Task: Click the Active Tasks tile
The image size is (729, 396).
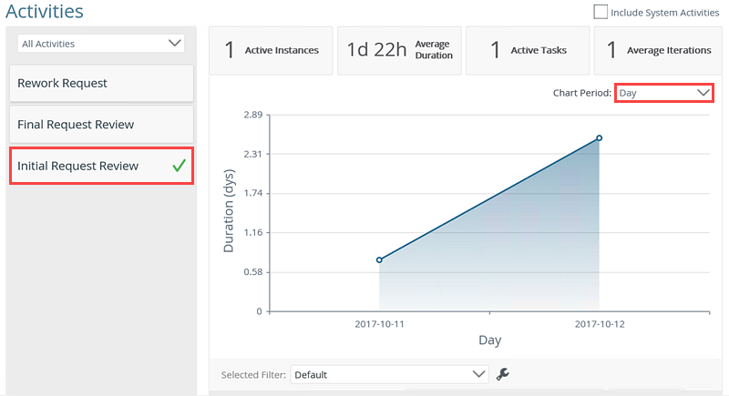Action: (527, 50)
